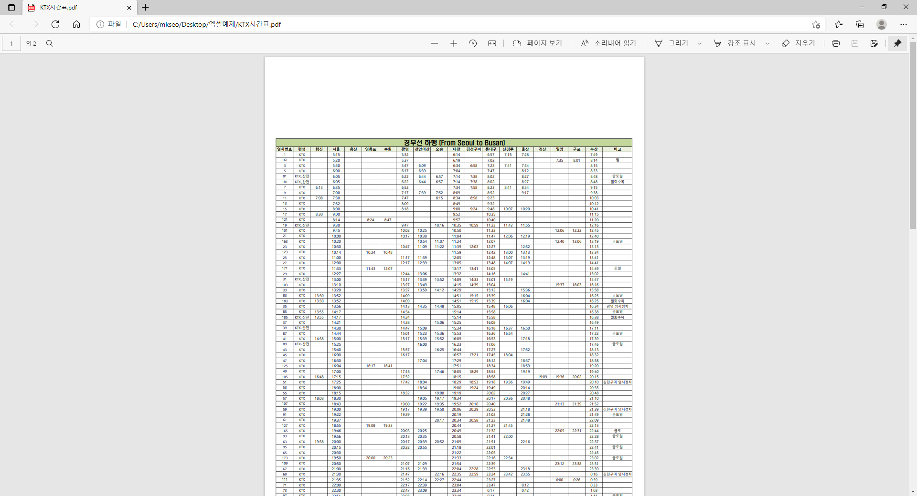
Task: Toggle the 강조 표시 highlight tool
Action: [735, 43]
